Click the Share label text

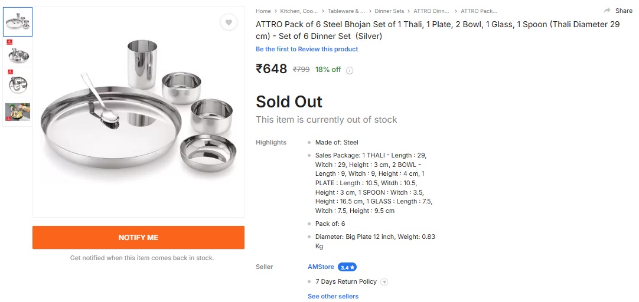[624, 11]
